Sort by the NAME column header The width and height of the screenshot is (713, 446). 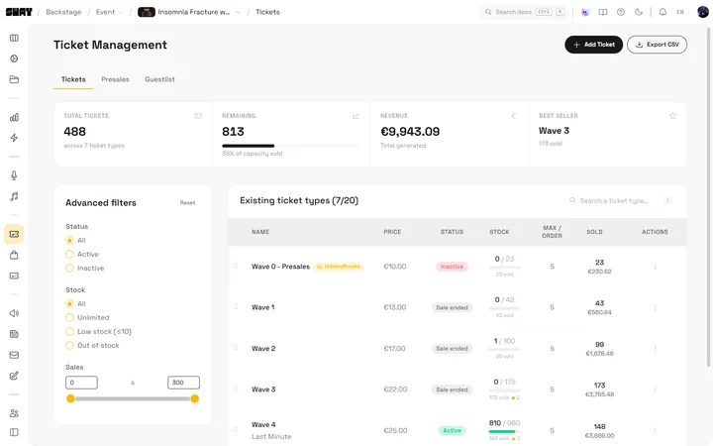[x=260, y=232]
